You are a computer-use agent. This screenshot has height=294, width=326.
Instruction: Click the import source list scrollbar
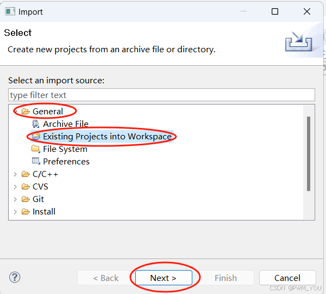click(309, 154)
